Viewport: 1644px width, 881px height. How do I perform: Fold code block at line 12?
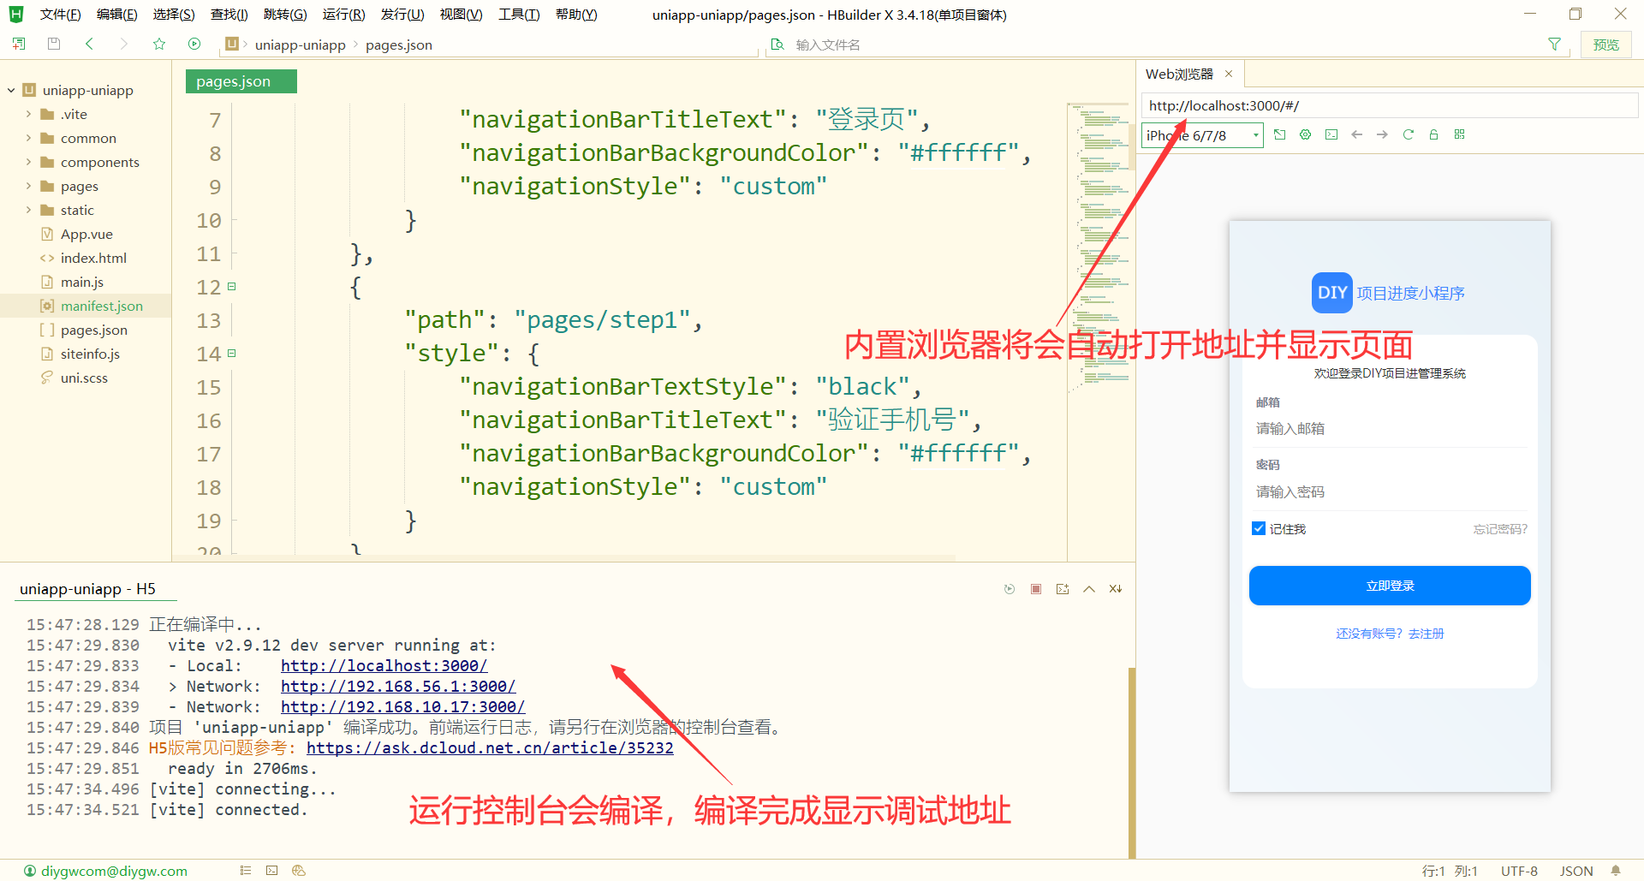point(231,287)
